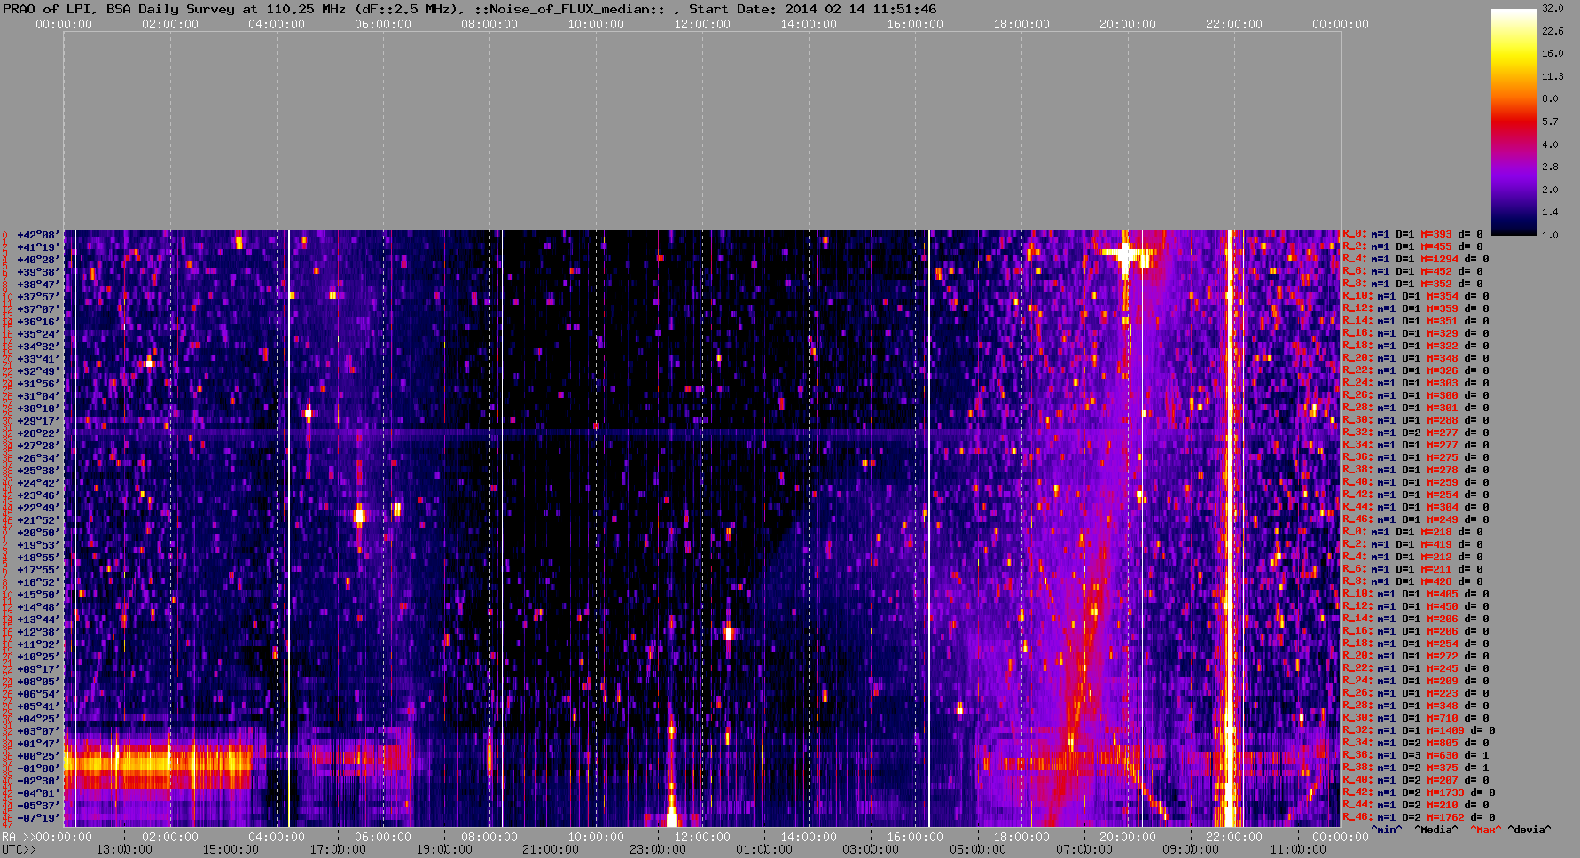Click the +21°52' declination label

[x=38, y=520]
